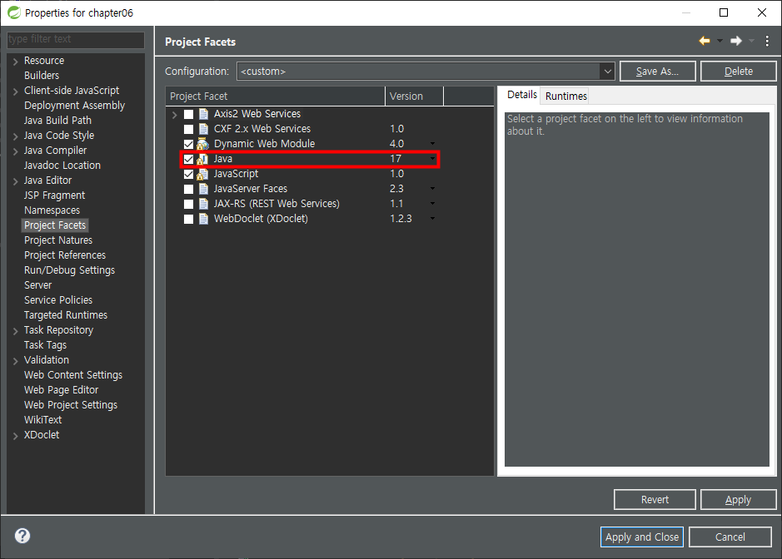Select Web Project Settings in the tree
Screen dimensions: 782x559
[x=71, y=405]
